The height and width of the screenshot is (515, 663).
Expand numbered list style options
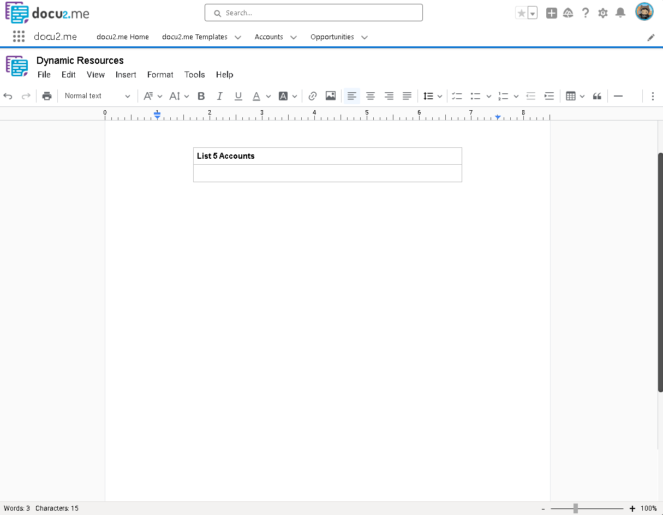pyautogui.click(x=516, y=97)
